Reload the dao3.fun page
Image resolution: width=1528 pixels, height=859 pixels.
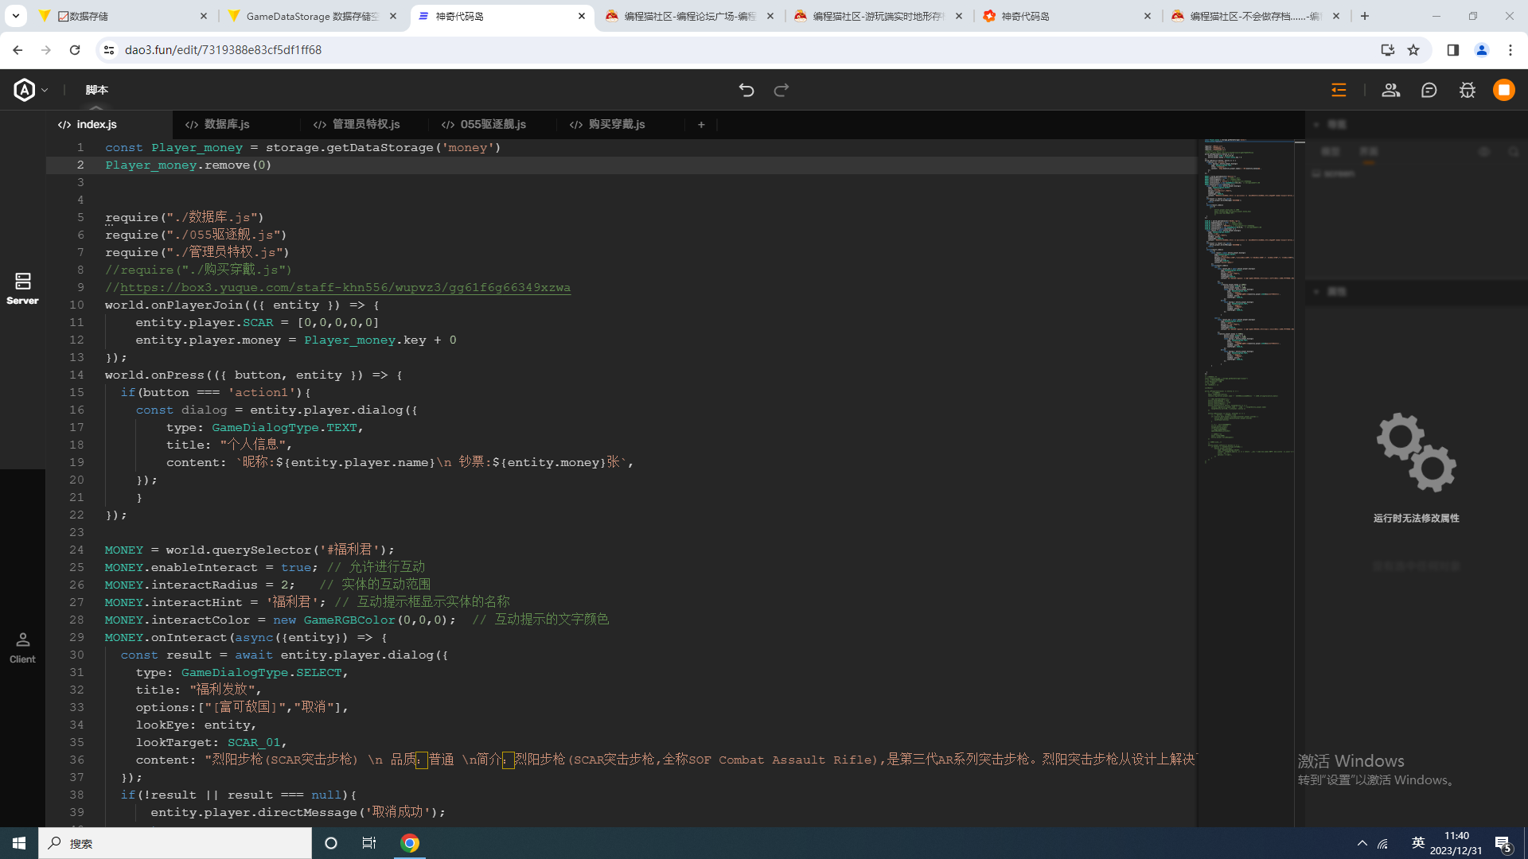coord(75,49)
